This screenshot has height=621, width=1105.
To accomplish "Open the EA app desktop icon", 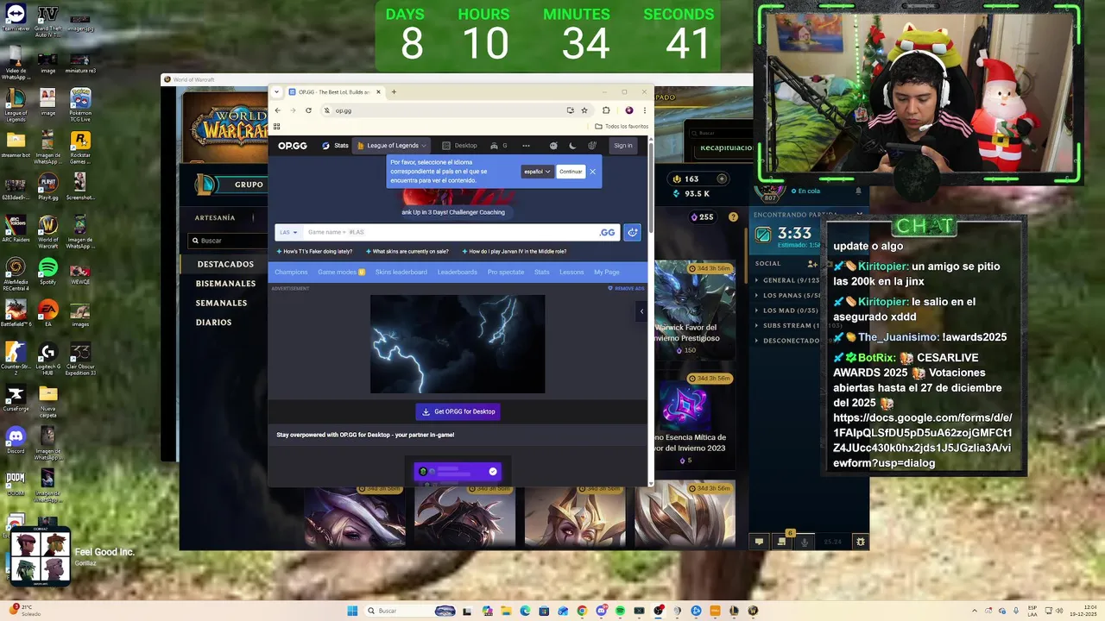I will coord(47,313).
